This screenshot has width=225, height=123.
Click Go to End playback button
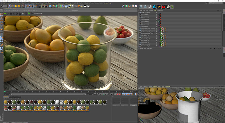(112, 94)
